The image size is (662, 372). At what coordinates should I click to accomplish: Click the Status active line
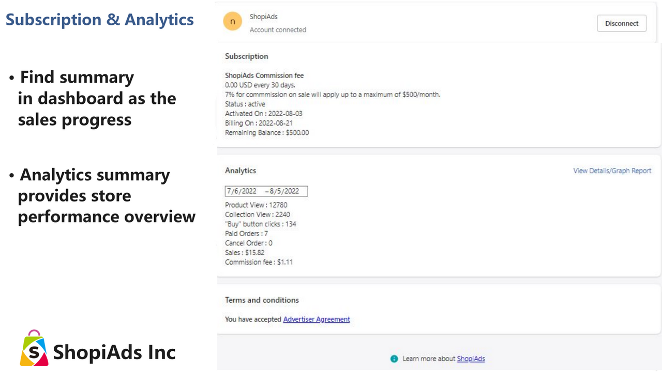245,104
